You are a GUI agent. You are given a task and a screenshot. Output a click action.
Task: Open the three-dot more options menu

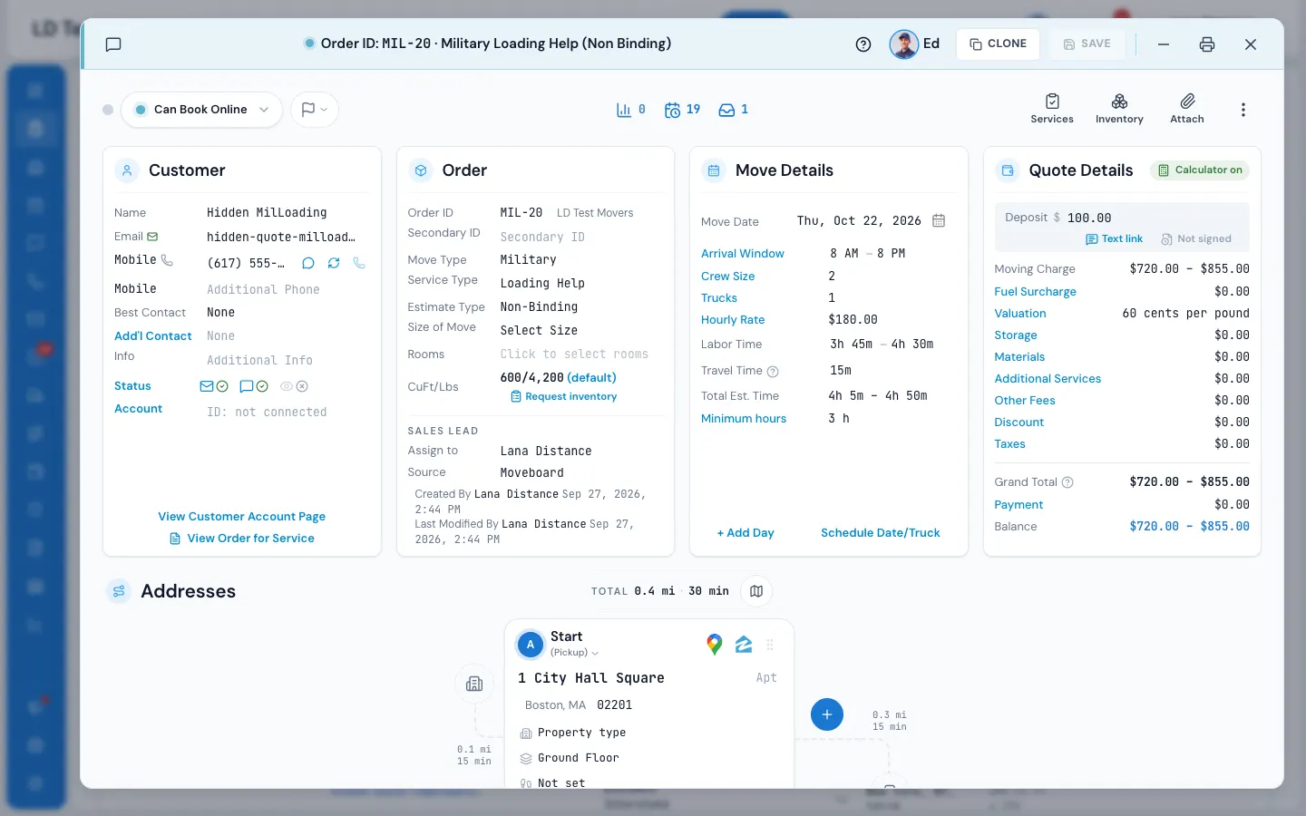click(x=1243, y=110)
